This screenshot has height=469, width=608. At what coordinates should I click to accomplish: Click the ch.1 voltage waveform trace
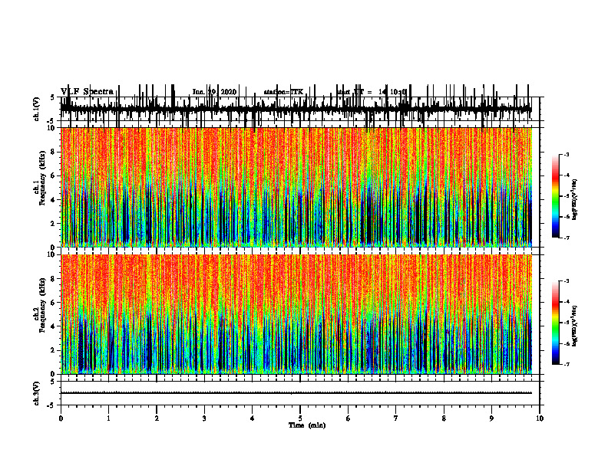[296, 108]
